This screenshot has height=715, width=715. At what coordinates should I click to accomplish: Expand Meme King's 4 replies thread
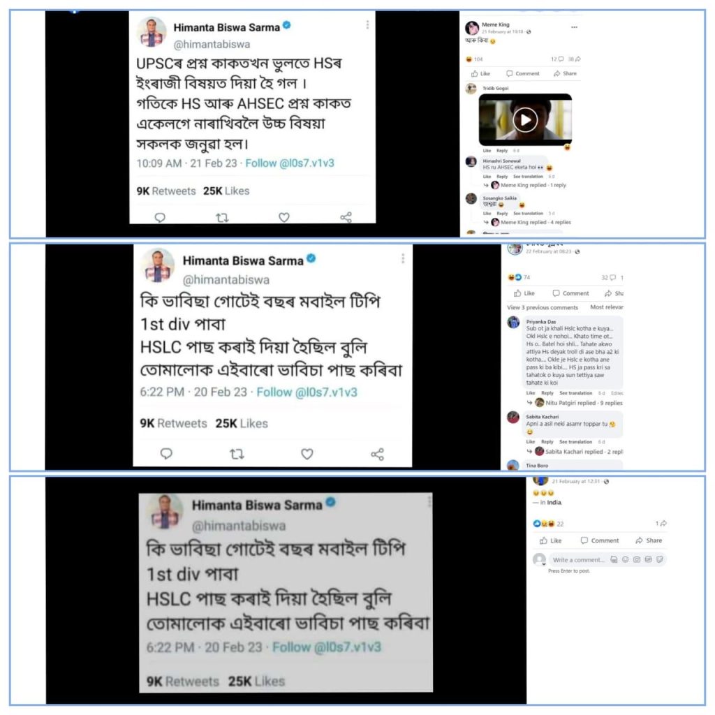pyautogui.click(x=536, y=222)
